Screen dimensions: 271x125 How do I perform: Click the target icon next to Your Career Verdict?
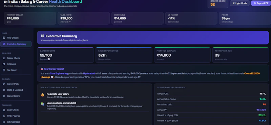point(42,69)
